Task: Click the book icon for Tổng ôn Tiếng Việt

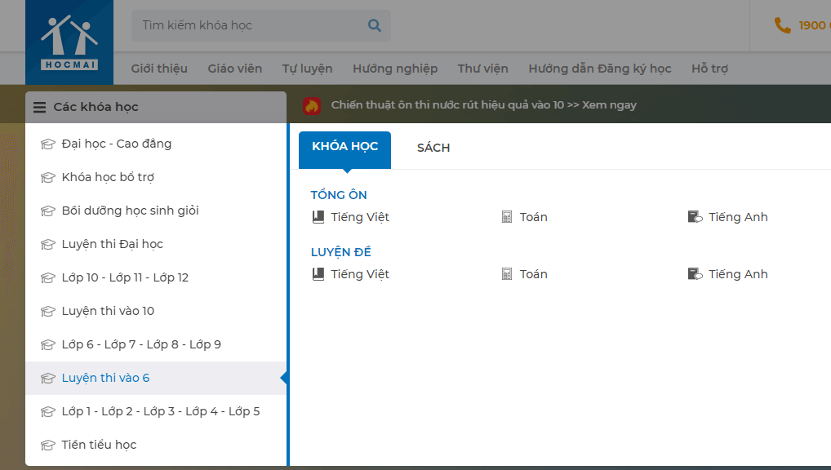Action: [x=318, y=217]
